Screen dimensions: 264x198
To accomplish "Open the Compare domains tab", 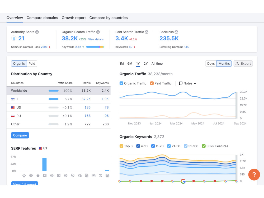I will click(42, 18).
